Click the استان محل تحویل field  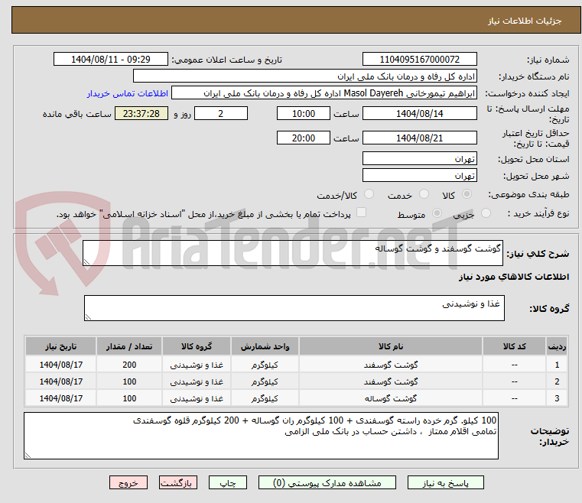(419, 159)
